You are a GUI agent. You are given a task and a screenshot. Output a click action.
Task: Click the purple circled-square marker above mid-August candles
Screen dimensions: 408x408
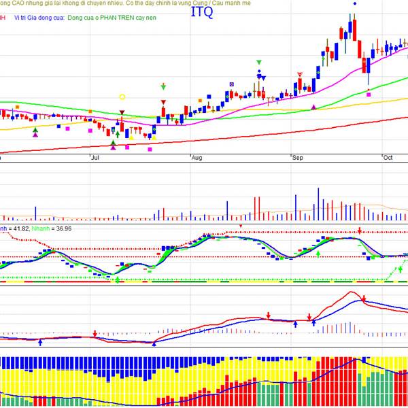[232, 84]
